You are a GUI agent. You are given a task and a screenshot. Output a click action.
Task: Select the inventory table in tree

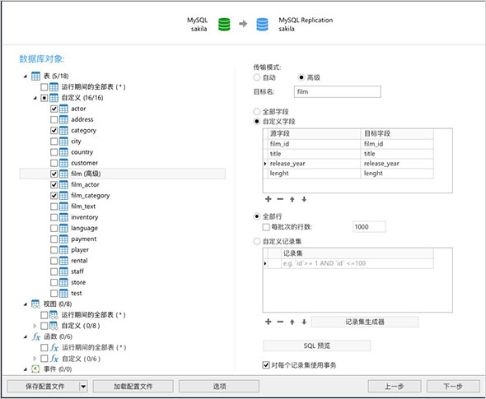click(84, 217)
